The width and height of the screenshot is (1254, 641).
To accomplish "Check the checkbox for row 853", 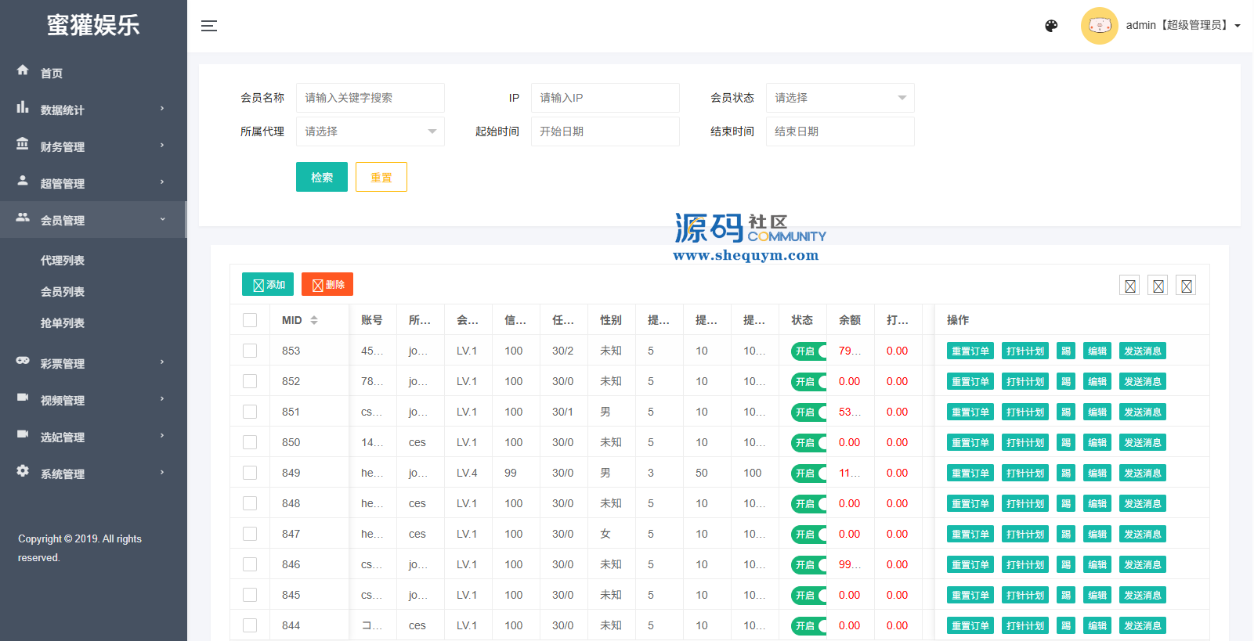I will [250, 351].
